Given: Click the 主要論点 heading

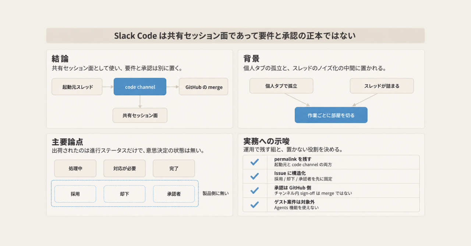Looking at the screenshot, I should (x=67, y=142).
